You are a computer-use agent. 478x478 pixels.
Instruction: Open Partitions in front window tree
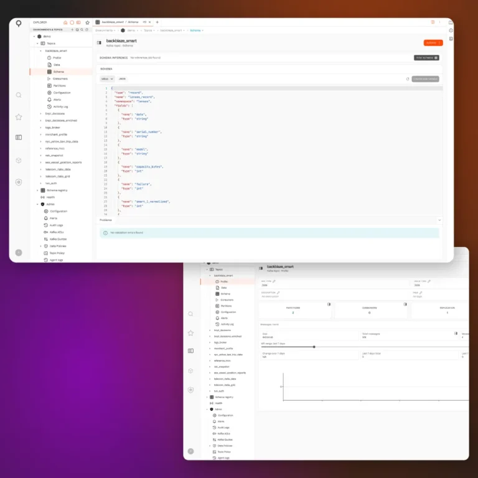coord(60,86)
